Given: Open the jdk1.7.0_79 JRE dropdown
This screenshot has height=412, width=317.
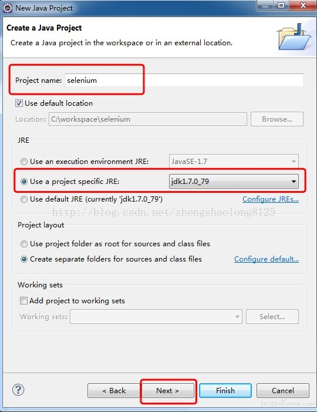Looking at the screenshot, I should [x=234, y=181].
